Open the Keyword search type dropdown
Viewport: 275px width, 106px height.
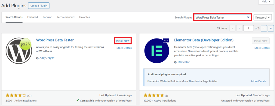tap(263, 17)
